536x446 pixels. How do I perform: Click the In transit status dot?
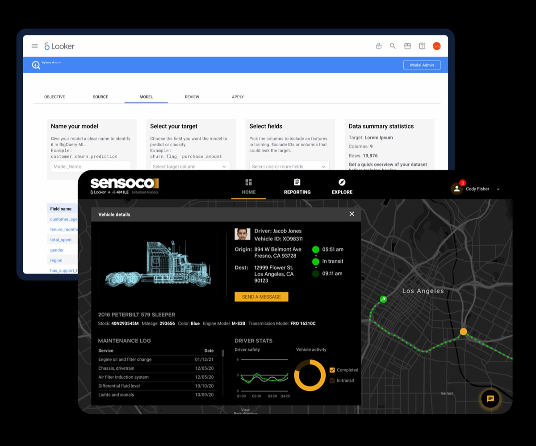pyautogui.click(x=316, y=261)
